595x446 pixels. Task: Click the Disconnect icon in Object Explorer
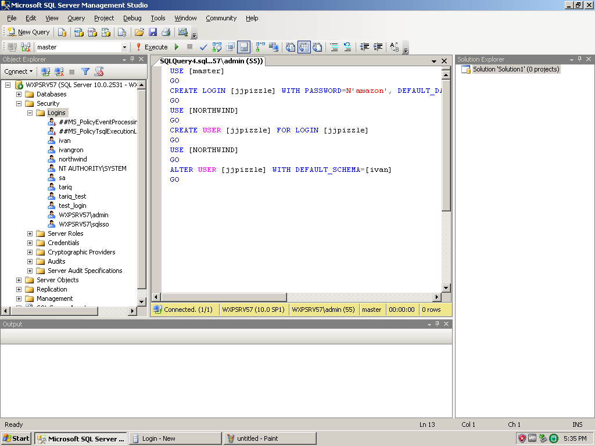coord(59,71)
